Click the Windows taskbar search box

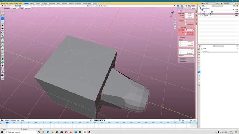(21, 132)
